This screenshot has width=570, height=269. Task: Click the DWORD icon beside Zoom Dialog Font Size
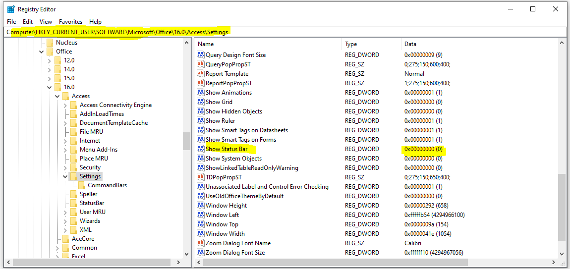[x=201, y=253]
